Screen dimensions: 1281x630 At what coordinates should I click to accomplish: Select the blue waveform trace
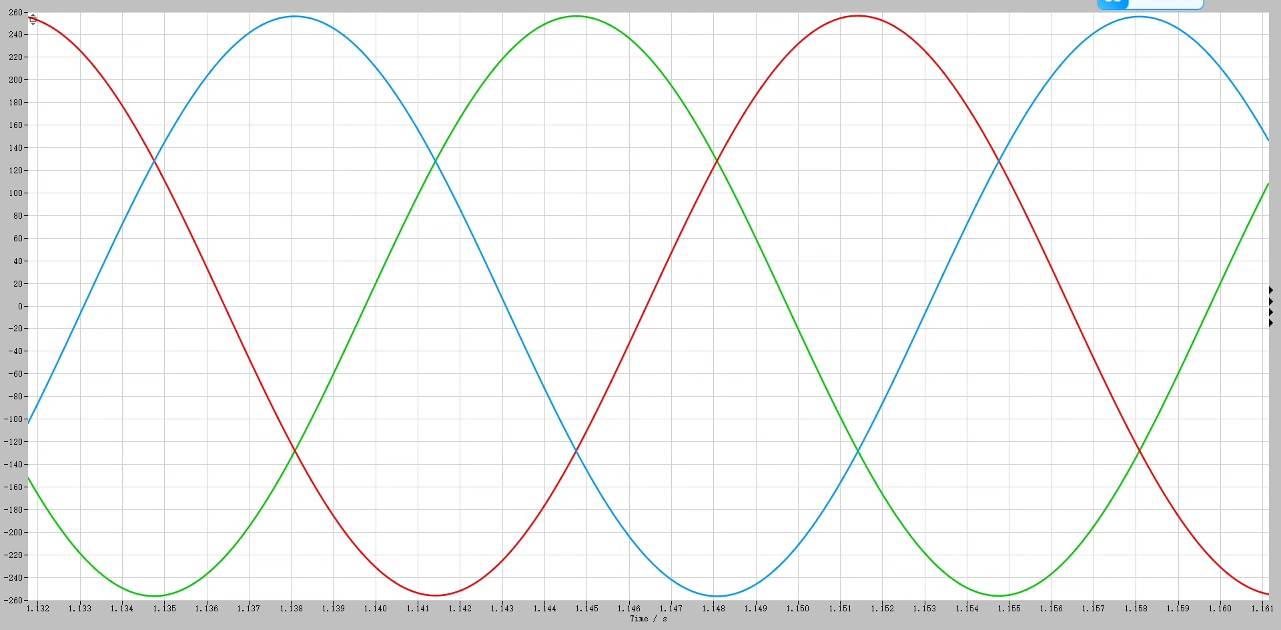505,306
